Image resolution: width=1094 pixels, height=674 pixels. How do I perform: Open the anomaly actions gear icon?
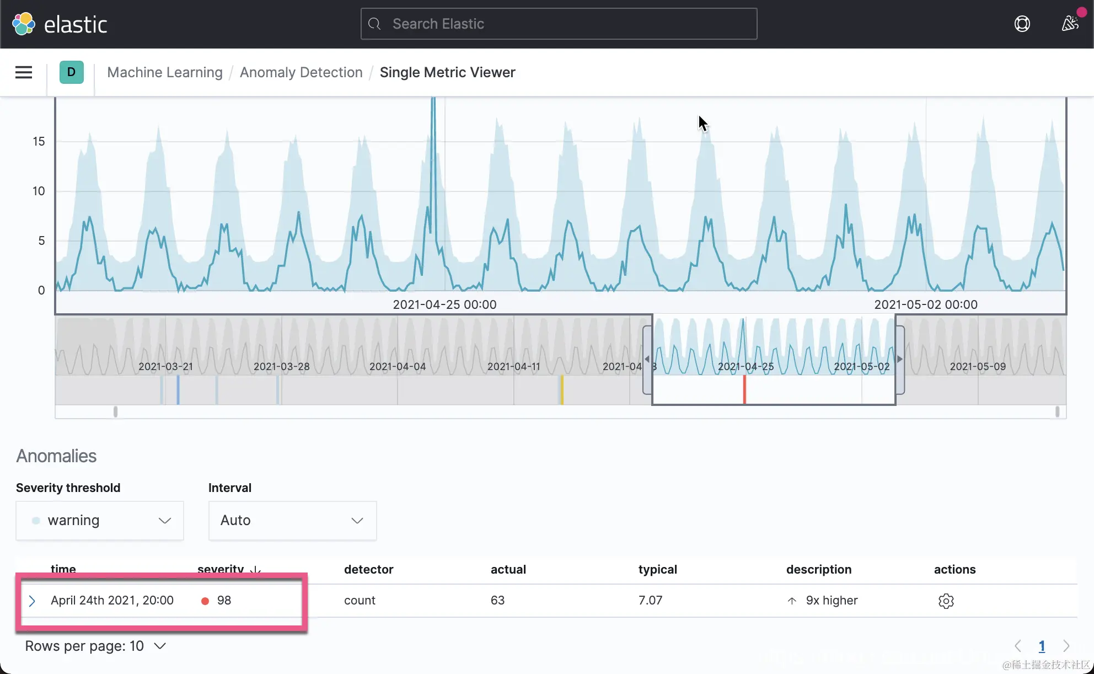tap(946, 601)
